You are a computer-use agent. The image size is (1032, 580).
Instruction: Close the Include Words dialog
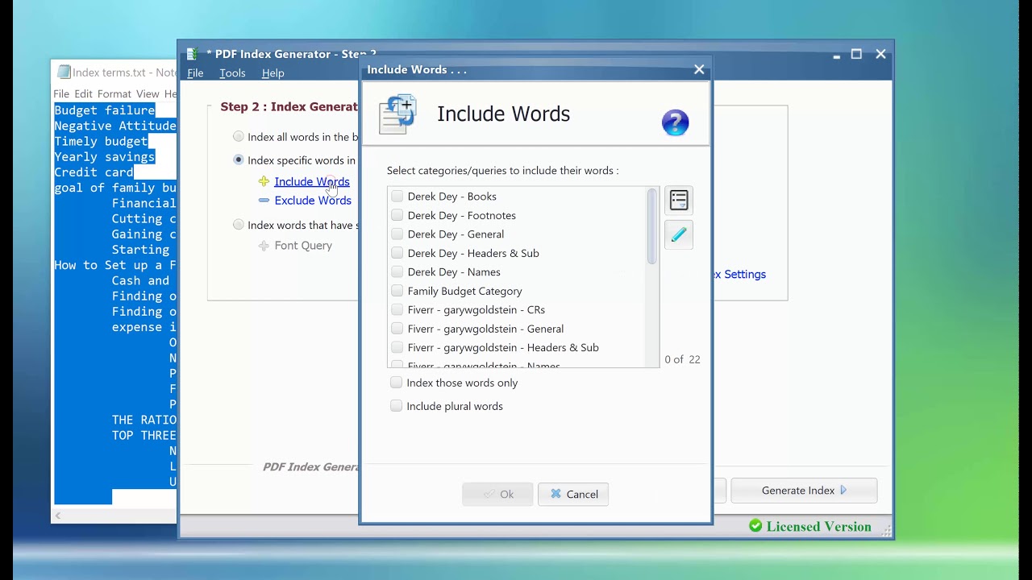699,69
